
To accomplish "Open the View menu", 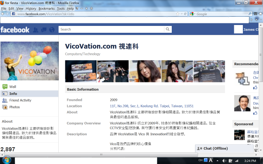I will (20, 9).
